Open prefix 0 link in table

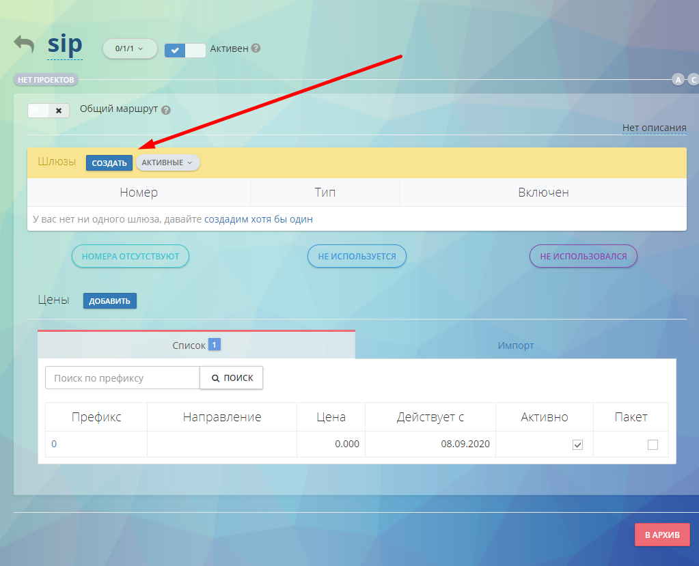click(x=54, y=444)
